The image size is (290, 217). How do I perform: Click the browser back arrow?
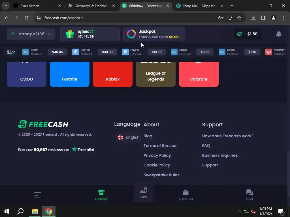pyautogui.click(x=6, y=18)
